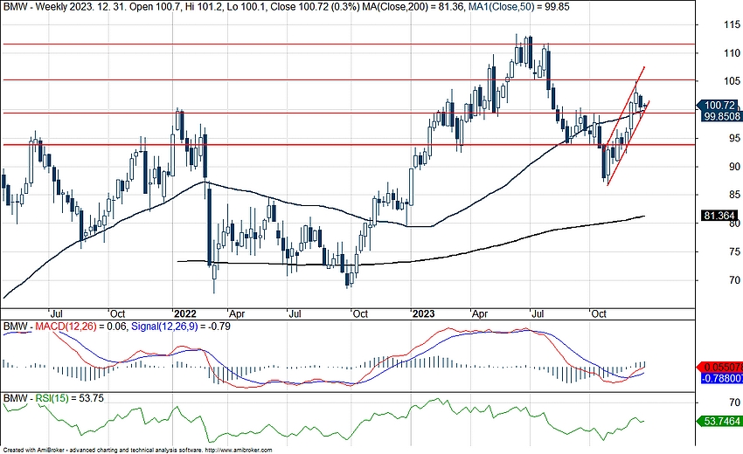The height and width of the screenshot is (454, 743).
Task: Click the 115 price axis label
Action: pos(732,24)
